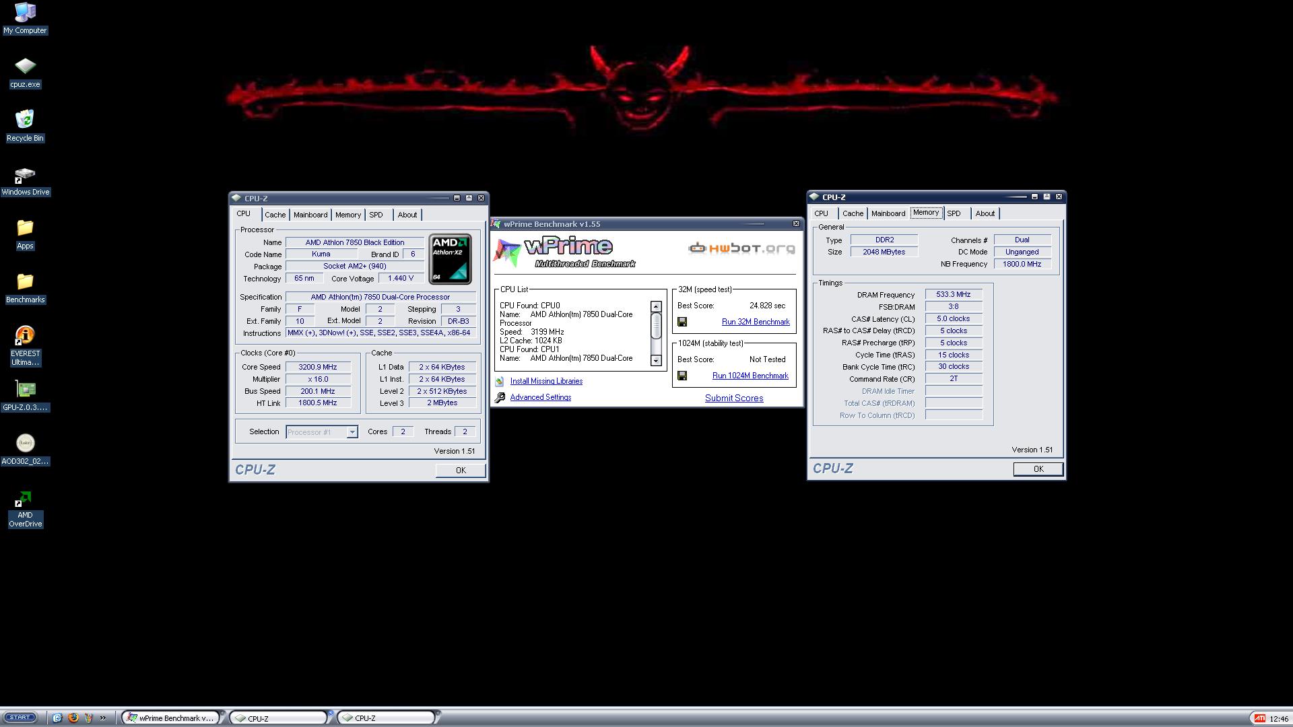Click HT Link value 1800.5 MHz
Viewport: 1293px width, 727px height.
pos(318,403)
